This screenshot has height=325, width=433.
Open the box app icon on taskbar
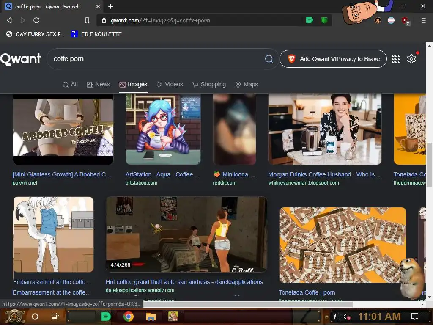pos(173,317)
